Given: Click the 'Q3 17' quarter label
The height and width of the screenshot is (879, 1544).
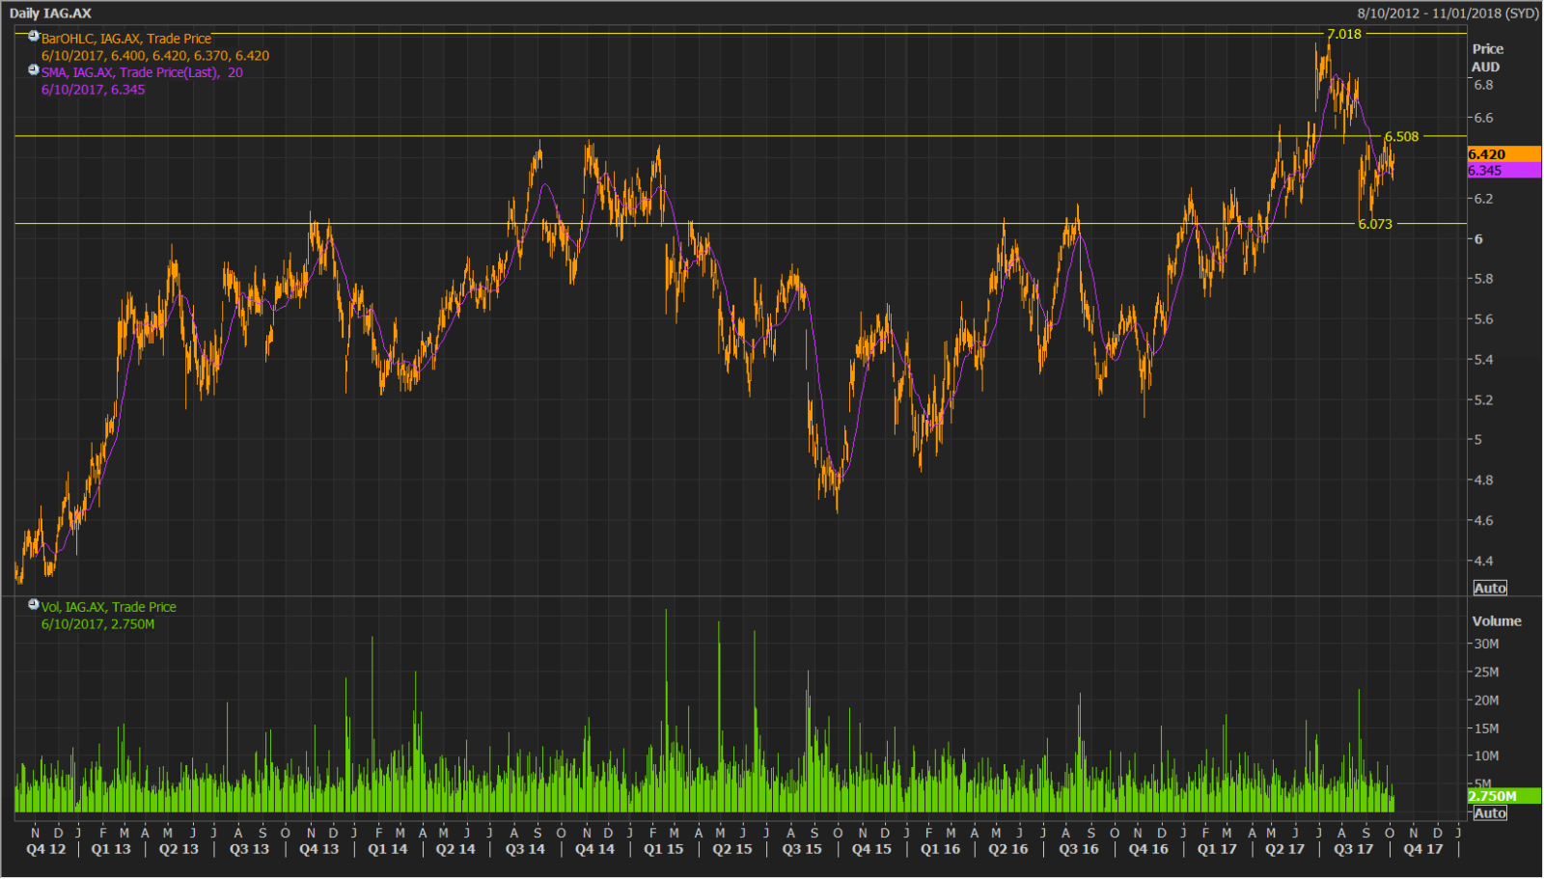Looking at the screenshot, I should pos(1353,850).
